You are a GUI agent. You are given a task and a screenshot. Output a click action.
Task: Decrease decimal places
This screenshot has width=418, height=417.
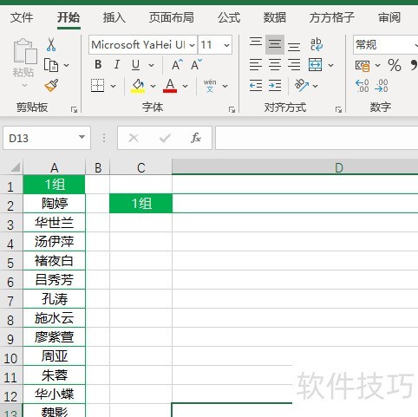click(x=382, y=86)
